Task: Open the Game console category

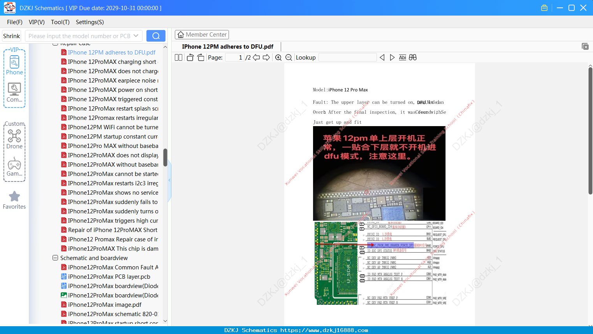Action: coord(14,166)
